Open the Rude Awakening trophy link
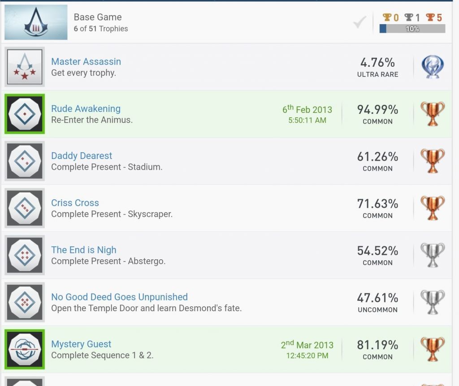Screen dimensions: 459x386 86,109
